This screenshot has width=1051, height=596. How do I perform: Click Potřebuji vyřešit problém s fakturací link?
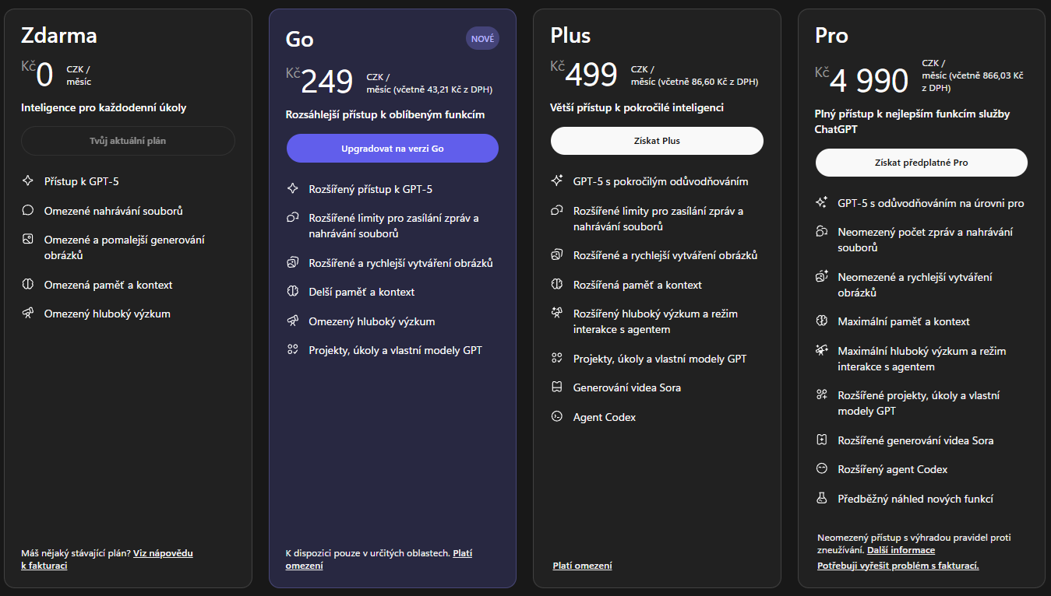click(x=898, y=566)
